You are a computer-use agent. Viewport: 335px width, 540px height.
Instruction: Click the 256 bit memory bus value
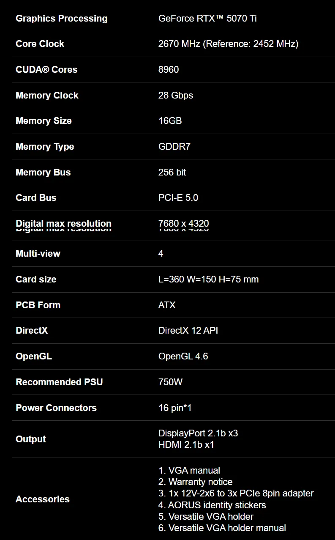(x=172, y=172)
